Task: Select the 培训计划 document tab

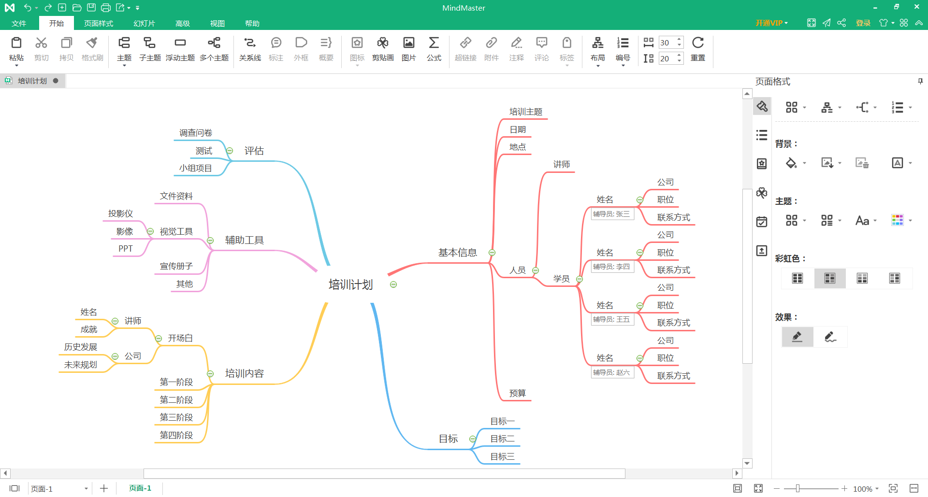Action: pyautogui.click(x=32, y=81)
